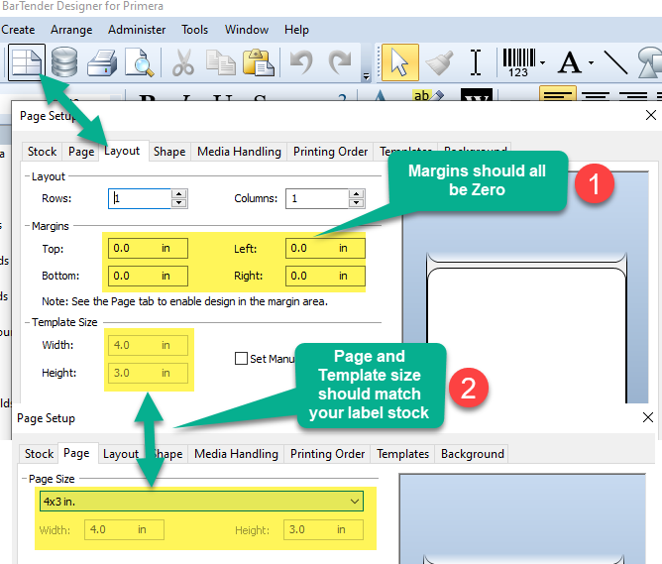Open the Database Connection Setup icon
The width and height of the screenshot is (662, 564).
click(64, 63)
